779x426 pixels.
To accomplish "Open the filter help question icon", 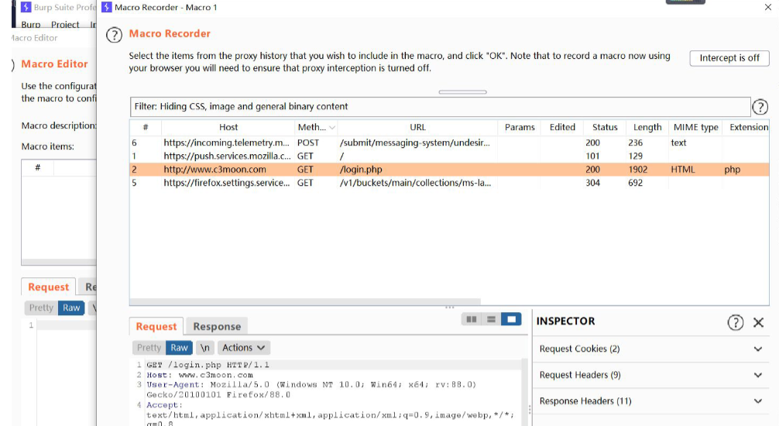I will tap(760, 108).
